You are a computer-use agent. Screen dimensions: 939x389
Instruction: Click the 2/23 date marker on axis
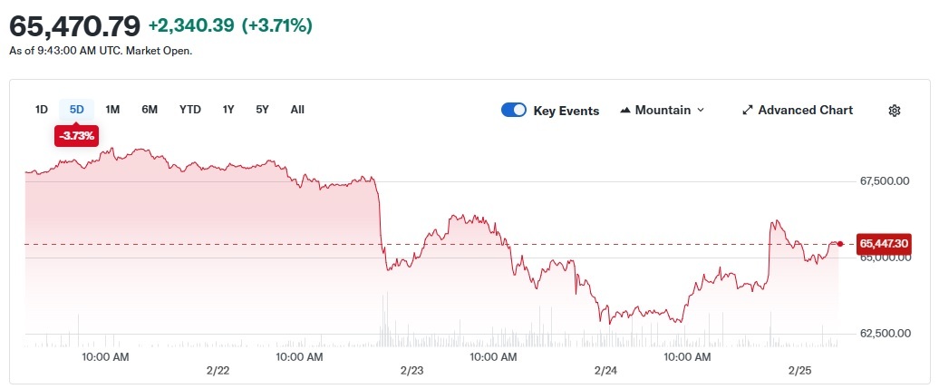[411, 371]
